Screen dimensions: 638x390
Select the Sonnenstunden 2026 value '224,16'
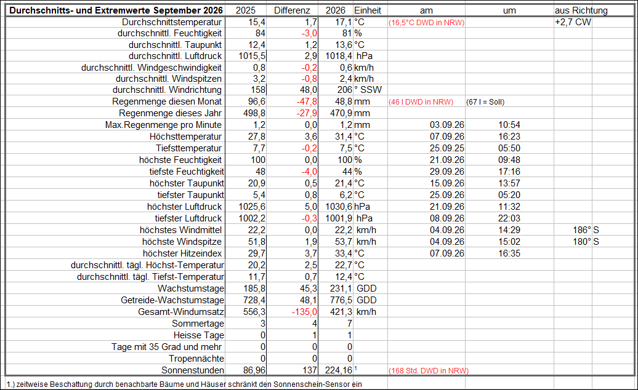point(339,370)
